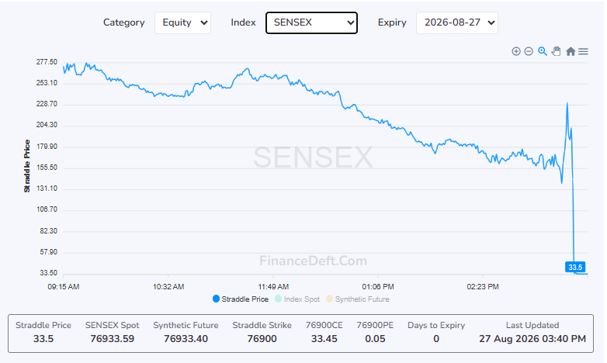607x363 pixels.
Task: Click SENSEX Spot value 76933.59
Action: (x=113, y=339)
